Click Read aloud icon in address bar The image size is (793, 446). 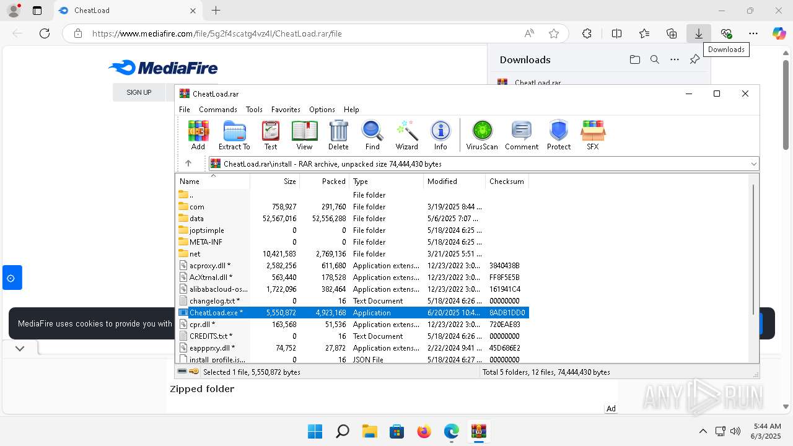click(529, 33)
